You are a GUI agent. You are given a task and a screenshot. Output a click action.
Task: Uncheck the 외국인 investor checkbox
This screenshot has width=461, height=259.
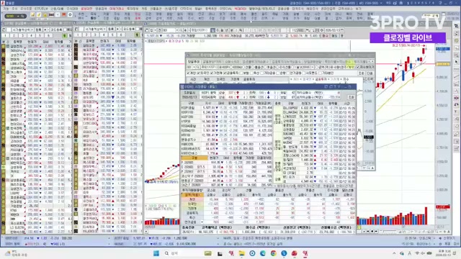tap(199, 73)
